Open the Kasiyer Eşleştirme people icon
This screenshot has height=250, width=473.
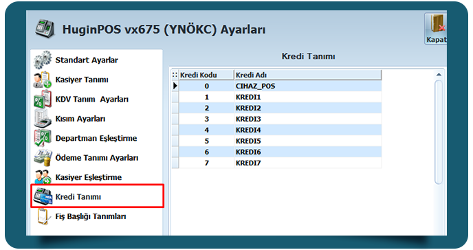point(43,177)
